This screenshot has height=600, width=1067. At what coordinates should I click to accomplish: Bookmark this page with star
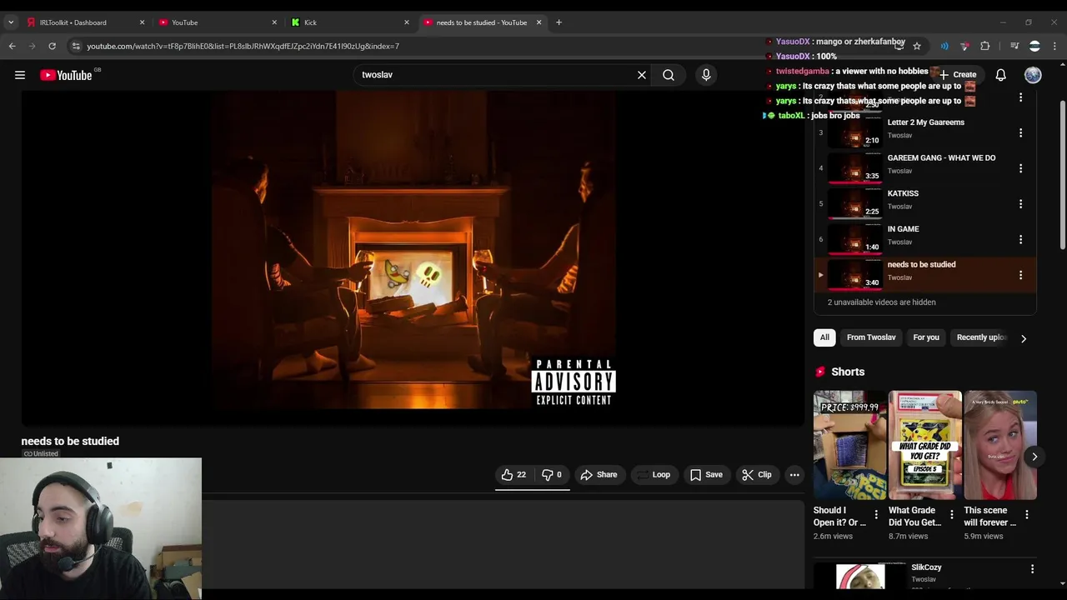tap(916, 47)
